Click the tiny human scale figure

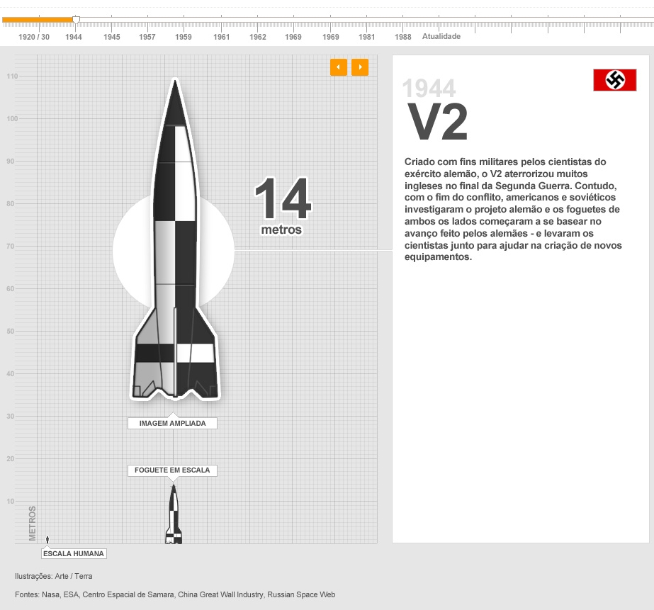point(47,539)
